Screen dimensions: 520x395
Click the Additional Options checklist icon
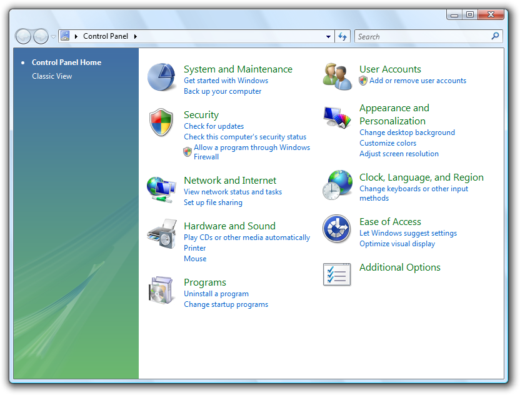337,274
